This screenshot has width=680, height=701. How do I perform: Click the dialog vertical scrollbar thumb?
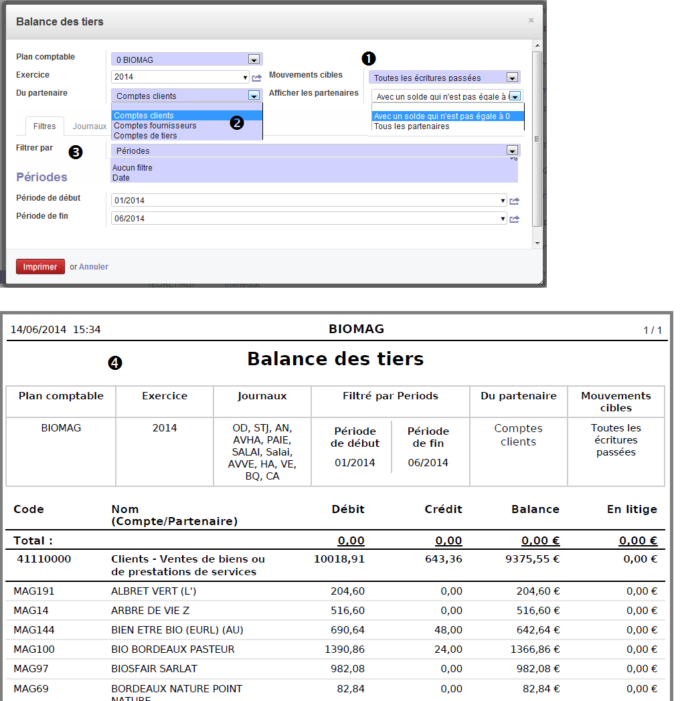[537, 139]
